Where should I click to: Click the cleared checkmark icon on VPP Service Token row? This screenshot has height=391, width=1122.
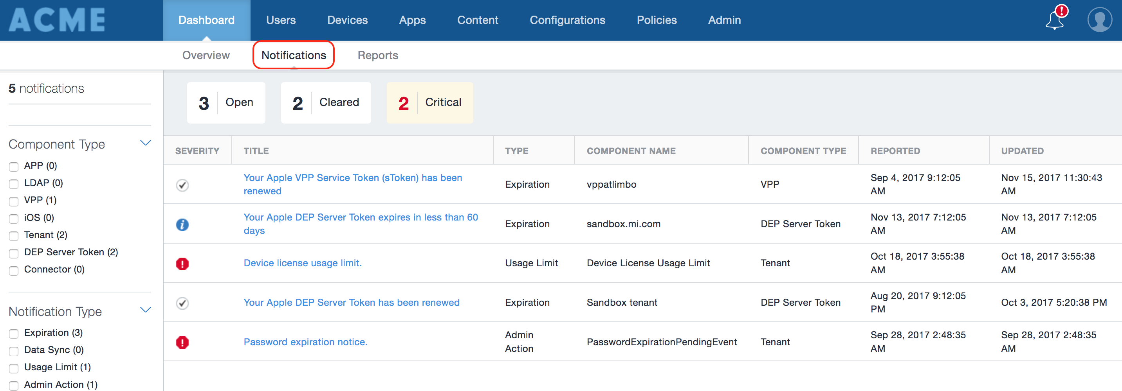click(x=182, y=185)
